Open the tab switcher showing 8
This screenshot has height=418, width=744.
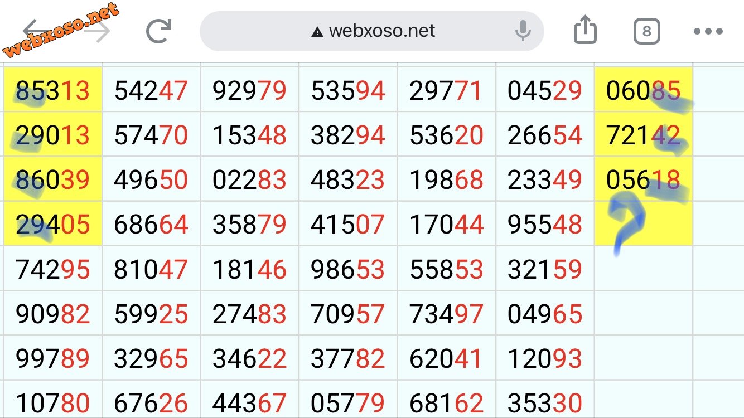646,31
